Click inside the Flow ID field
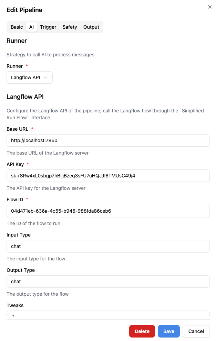The width and height of the screenshot is (216, 341). (x=108, y=211)
